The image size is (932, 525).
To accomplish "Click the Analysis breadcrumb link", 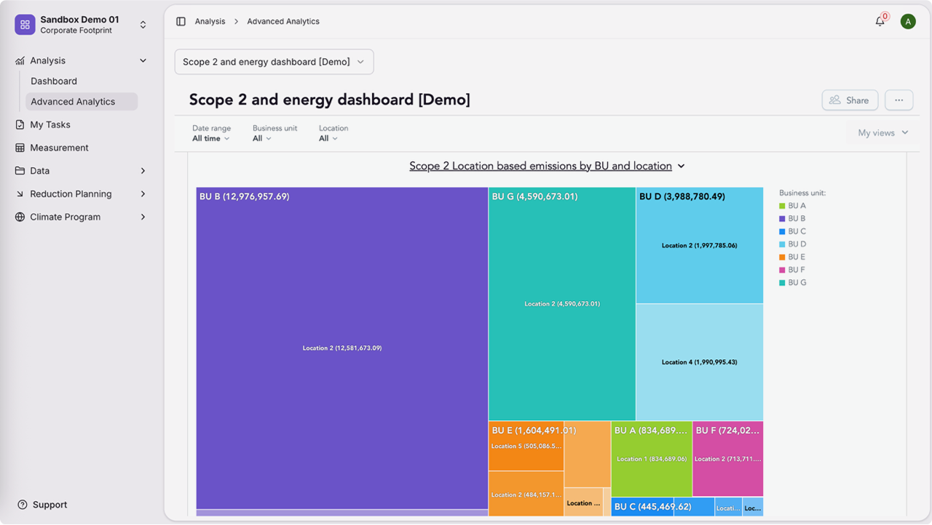I will tap(211, 21).
